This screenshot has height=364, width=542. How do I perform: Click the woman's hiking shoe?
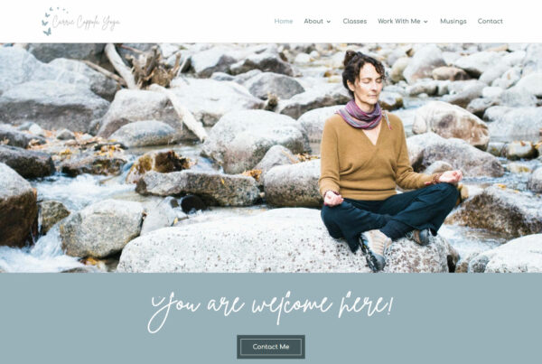(x=374, y=249)
